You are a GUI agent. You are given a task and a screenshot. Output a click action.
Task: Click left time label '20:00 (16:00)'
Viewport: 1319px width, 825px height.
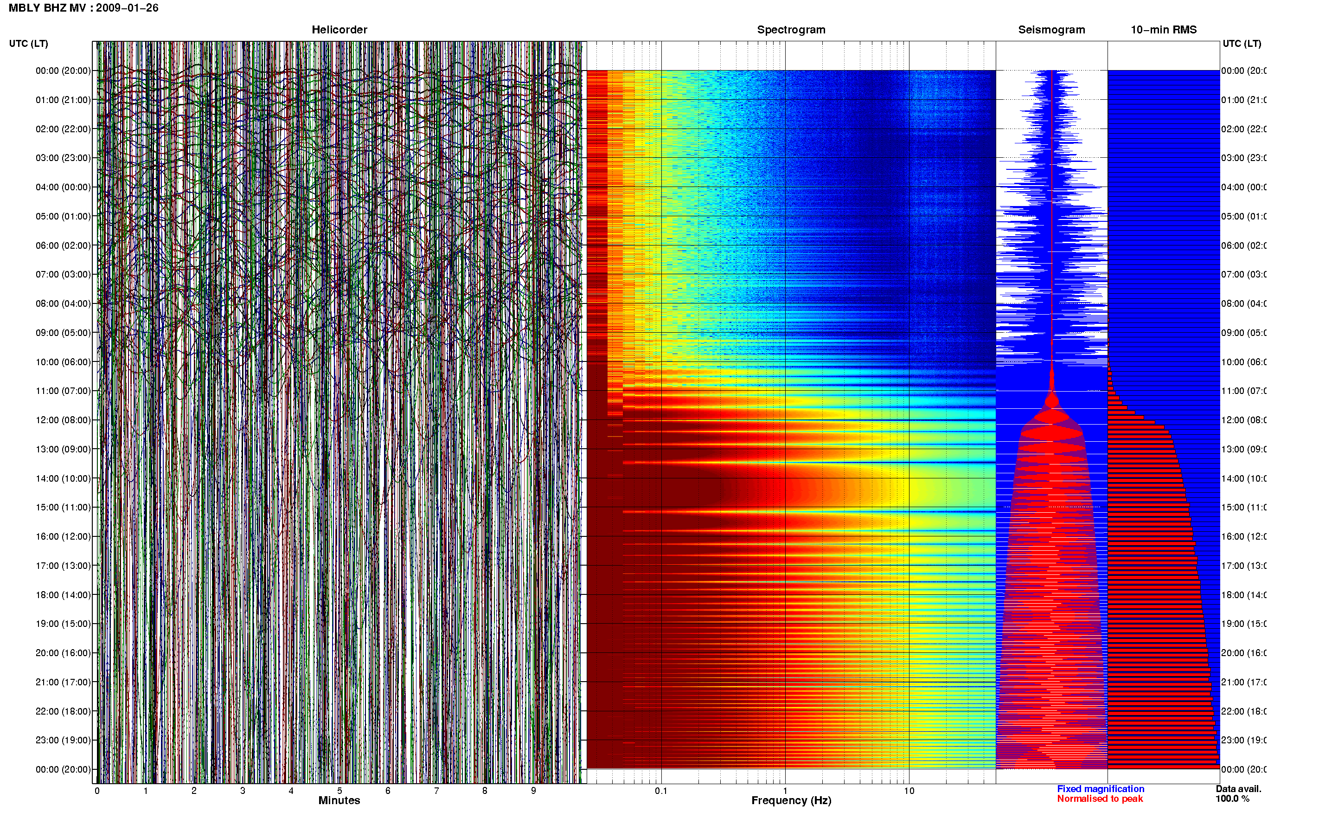[x=63, y=652]
